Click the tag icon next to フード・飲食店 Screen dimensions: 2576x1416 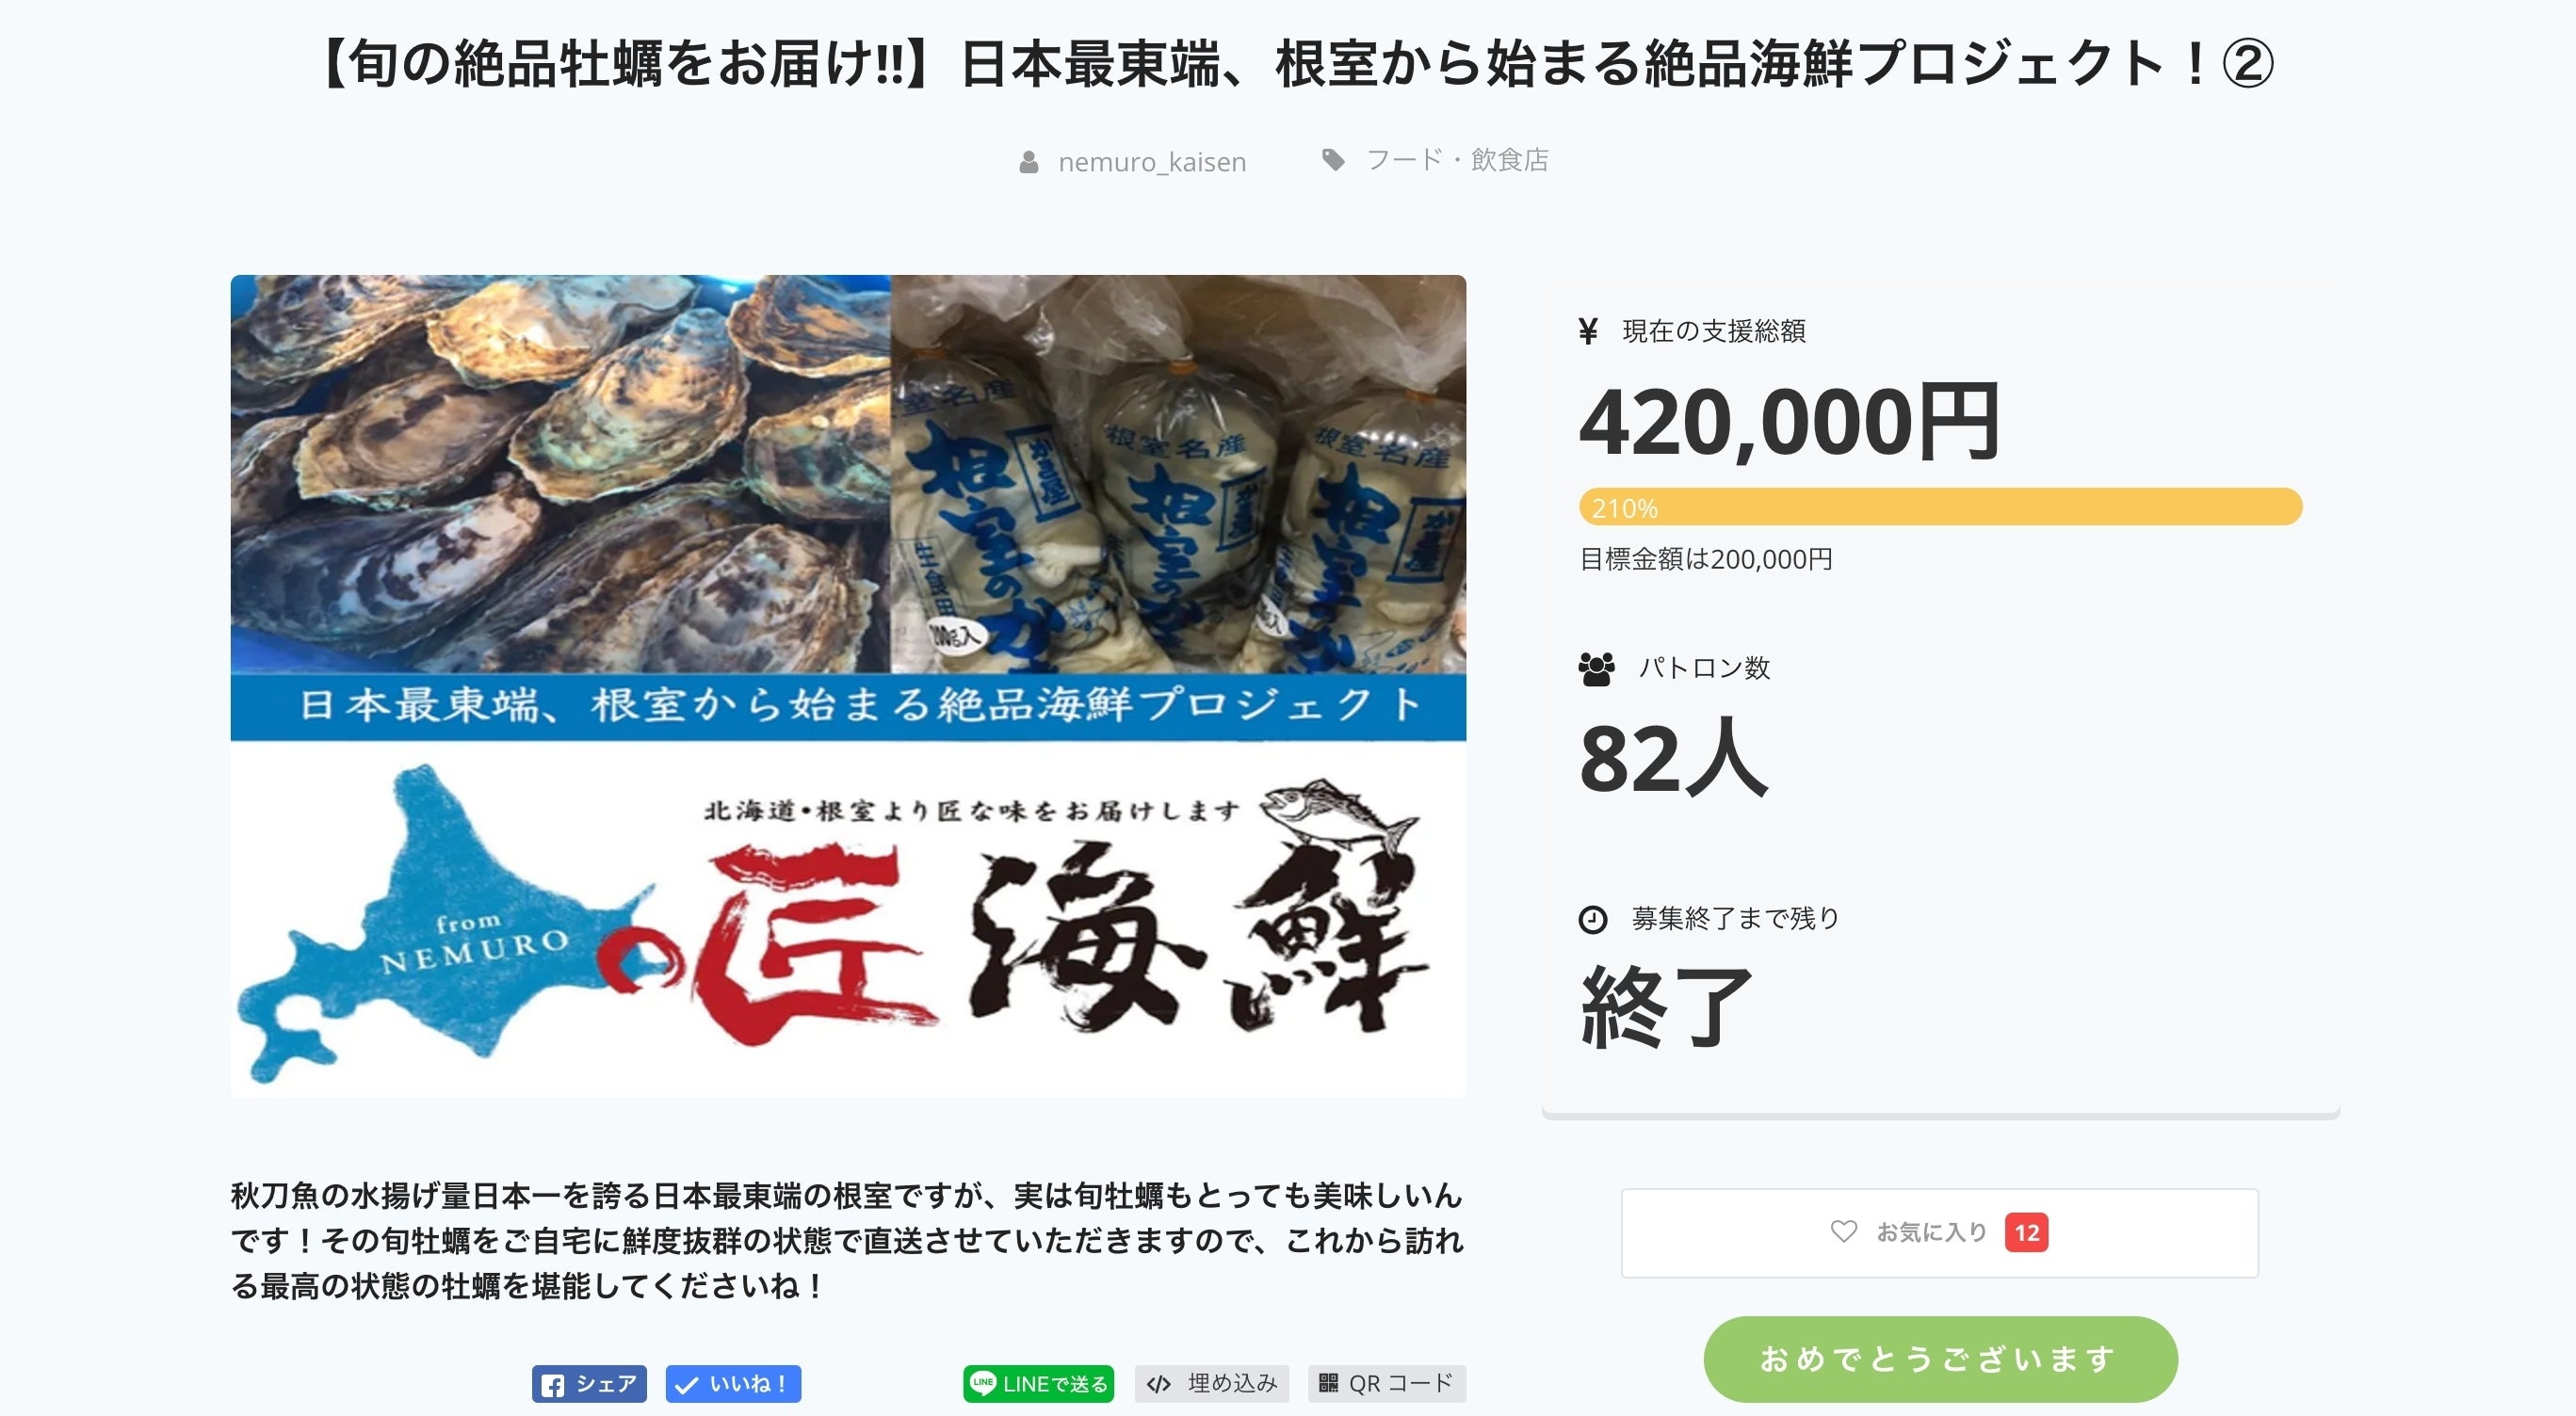click(x=1333, y=160)
